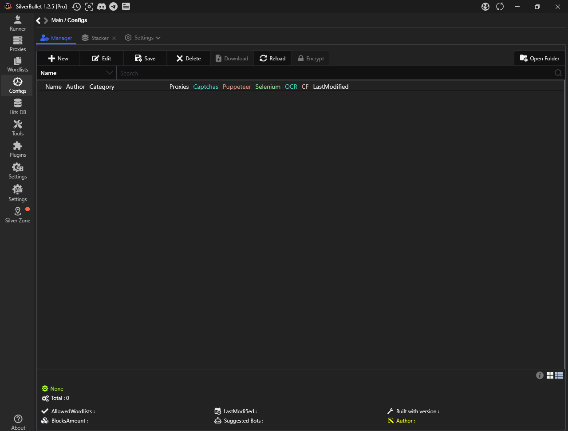Screen dimensions: 568x431
Task: Switch to list view layout
Action: click(559, 376)
